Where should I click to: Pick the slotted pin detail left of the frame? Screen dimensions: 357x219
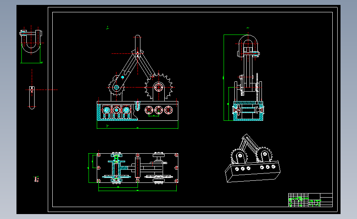tap(32, 97)
